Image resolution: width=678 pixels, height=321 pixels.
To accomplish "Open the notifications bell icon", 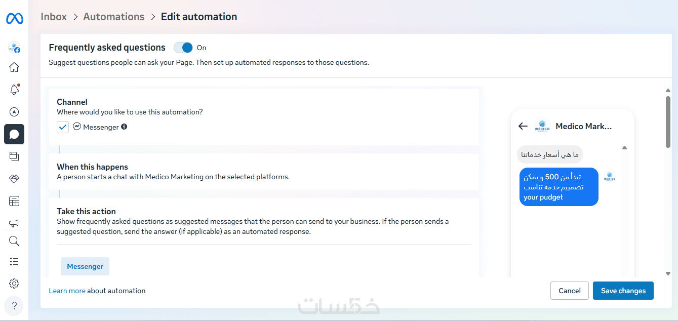I will point(14,90).
